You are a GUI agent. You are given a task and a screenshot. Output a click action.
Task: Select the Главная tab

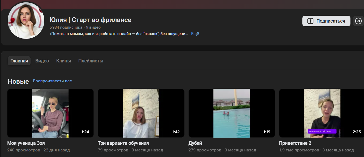point(19,61)
